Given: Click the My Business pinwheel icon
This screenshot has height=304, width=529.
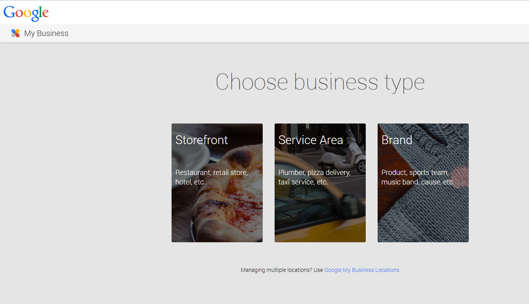Looking at the screenshot, I should pos(15,34).
